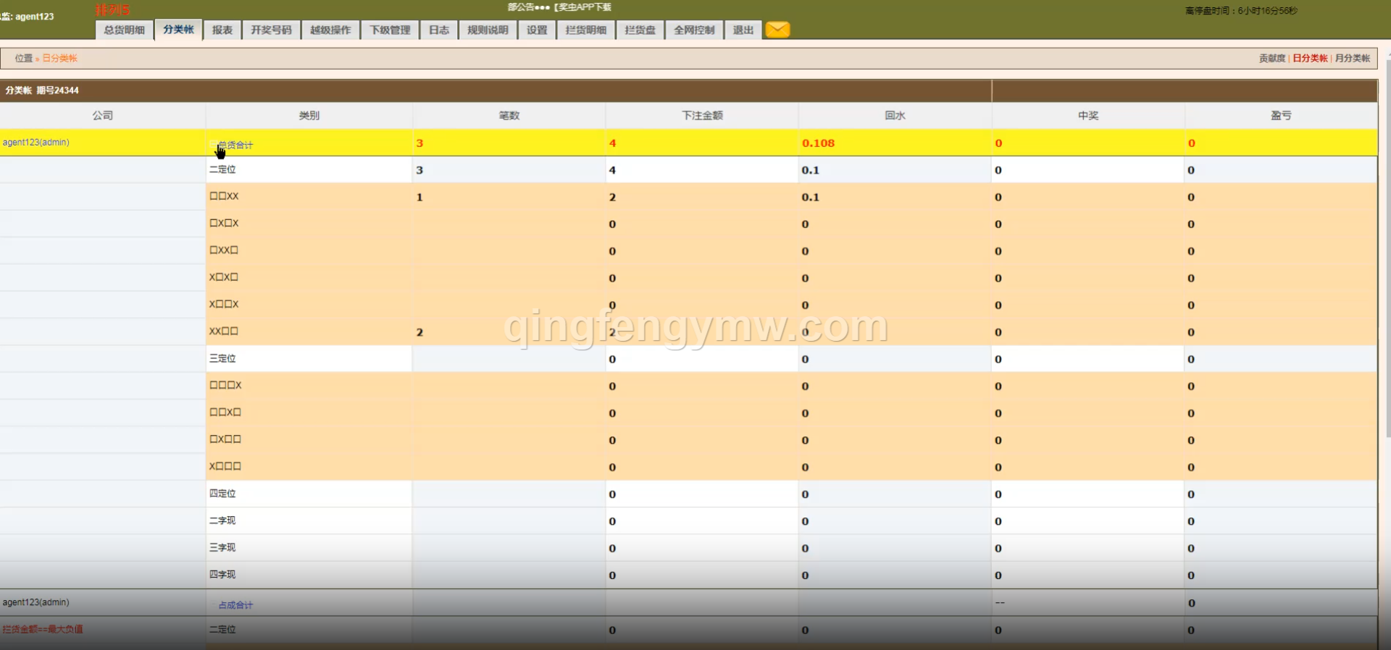Select the 日分类帐 link at top right

pyautogui.click(x=1310, y=59)
